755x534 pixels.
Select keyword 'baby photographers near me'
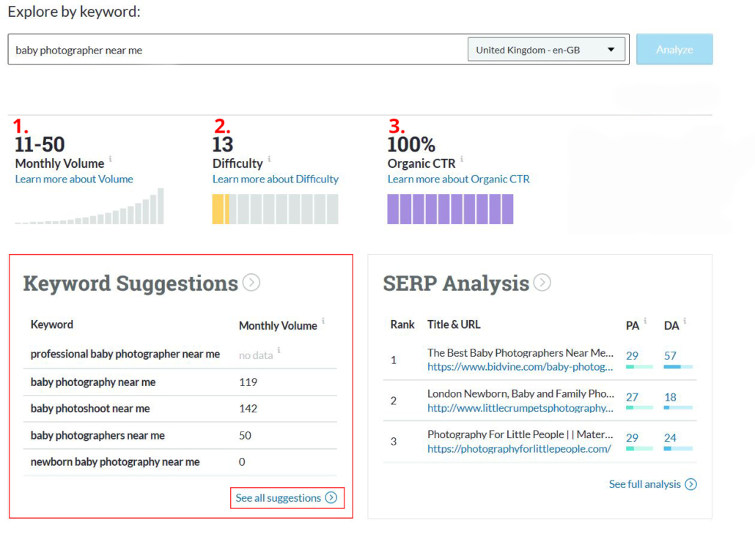(97, 435)
